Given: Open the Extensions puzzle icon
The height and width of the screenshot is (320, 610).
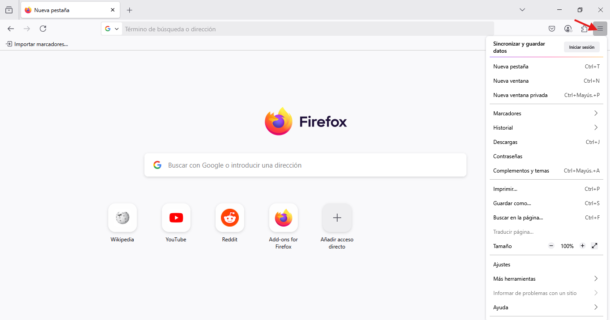Looking at the screenshot, I should [584, 29].
